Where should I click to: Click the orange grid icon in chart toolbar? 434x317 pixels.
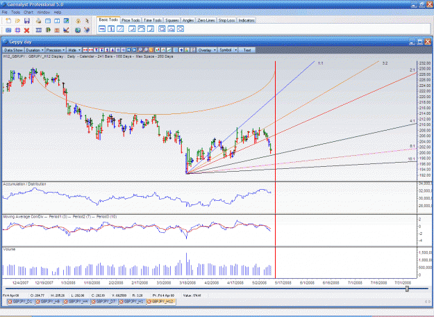(151, 50)
